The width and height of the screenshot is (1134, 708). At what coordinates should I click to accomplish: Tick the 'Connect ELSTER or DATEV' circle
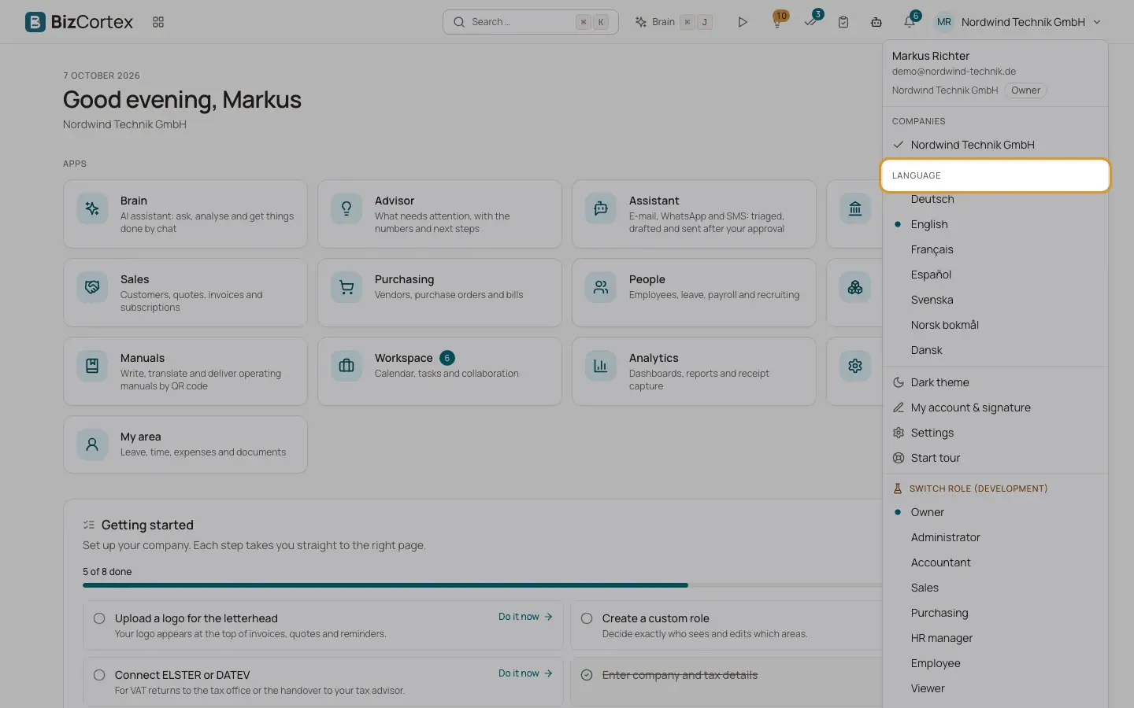coord(99,675)
